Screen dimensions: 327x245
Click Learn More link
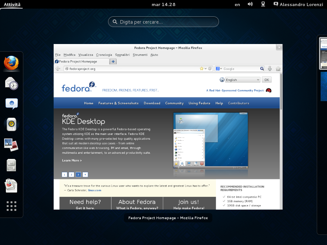(72, 160)
